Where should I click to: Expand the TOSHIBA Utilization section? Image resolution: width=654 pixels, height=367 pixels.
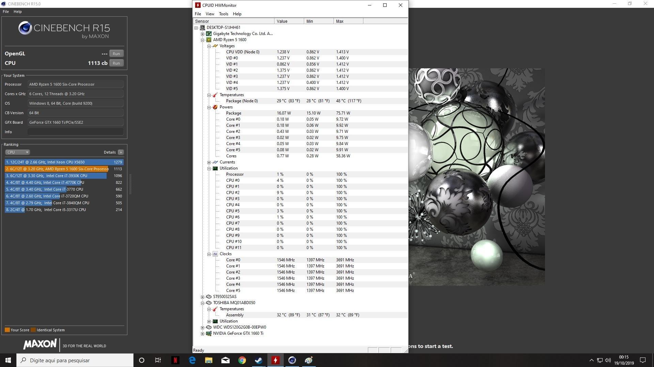coord(209,321)
